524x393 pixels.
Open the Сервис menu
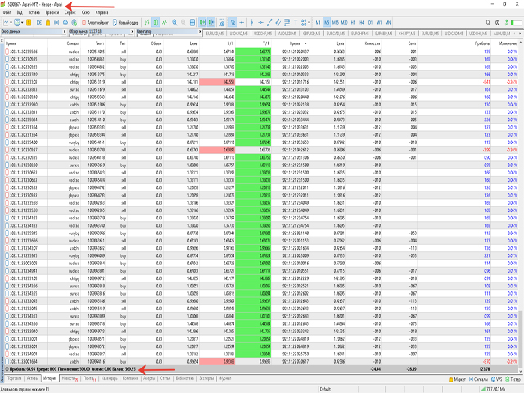tap(70, 13)
